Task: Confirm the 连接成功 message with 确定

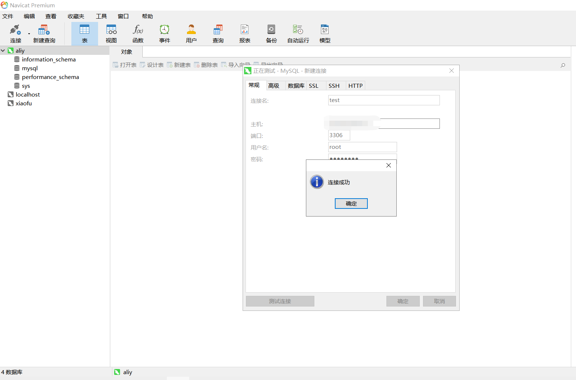Action: point(351,204)
